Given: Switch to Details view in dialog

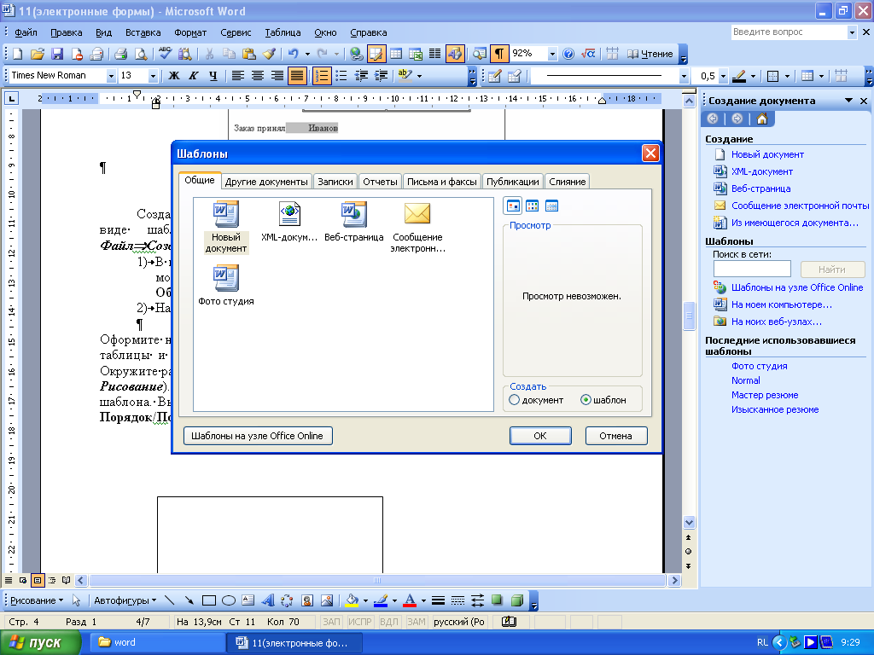Looking at the screenshot, I should (552, 206).
